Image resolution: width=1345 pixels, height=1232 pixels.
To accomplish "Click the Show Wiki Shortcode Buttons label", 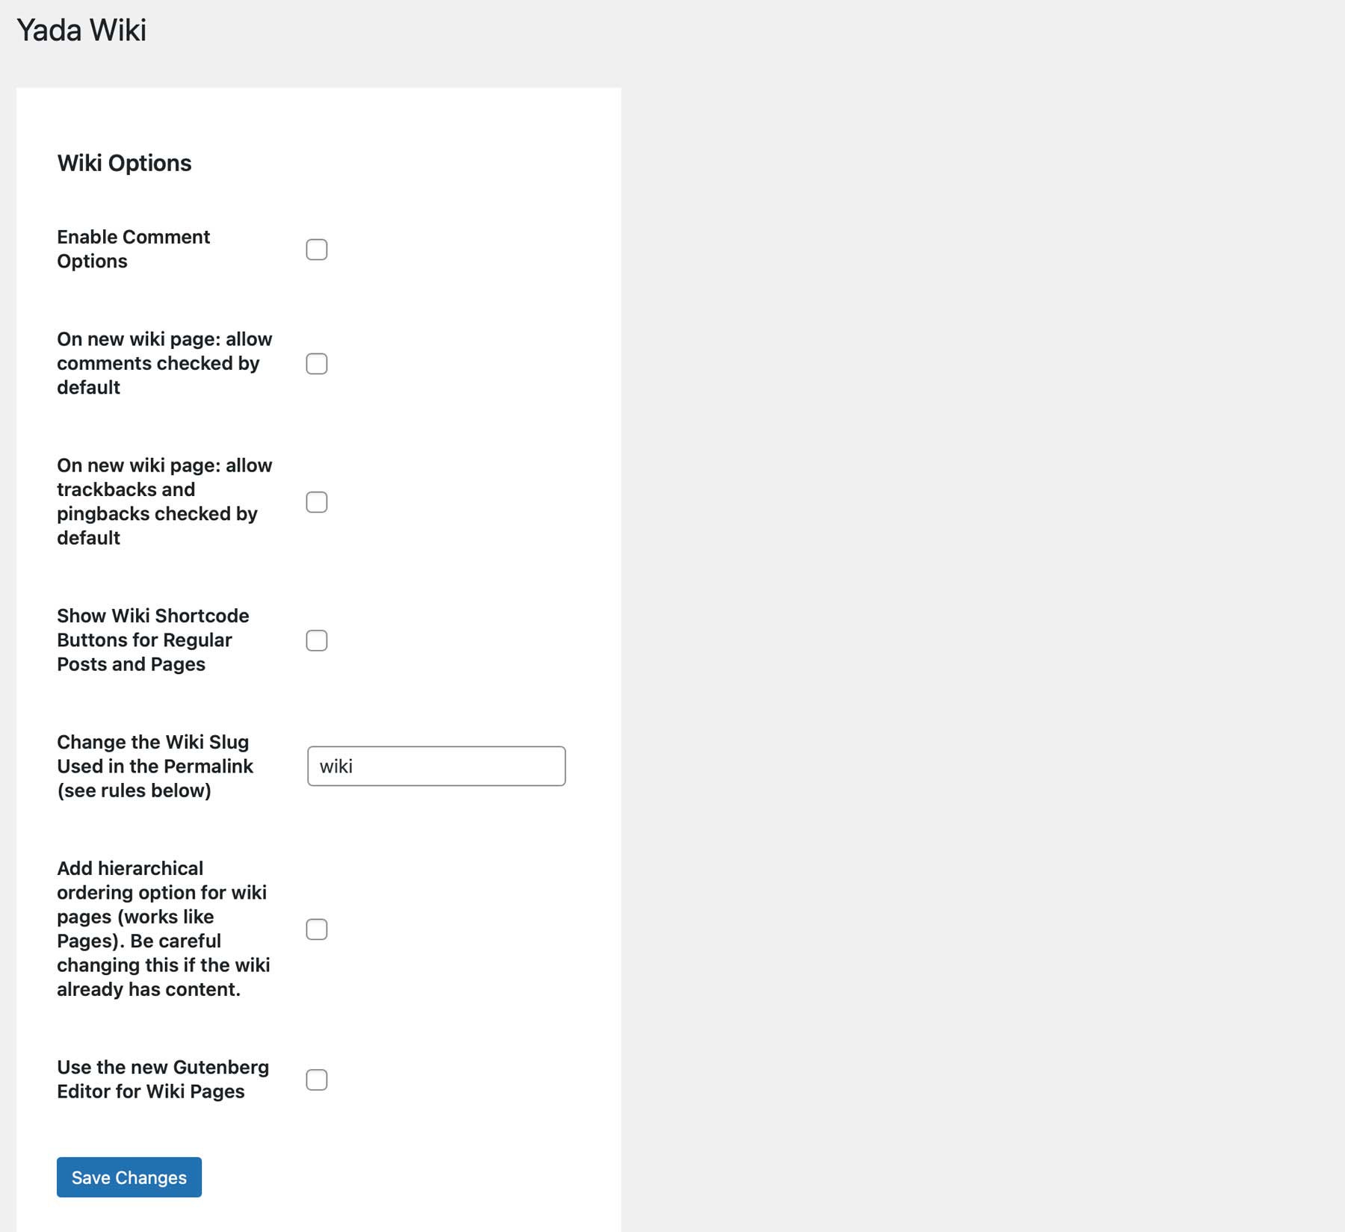I will click(152, 640).
